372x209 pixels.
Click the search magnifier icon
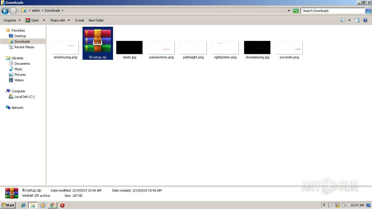tap(368, 11)
